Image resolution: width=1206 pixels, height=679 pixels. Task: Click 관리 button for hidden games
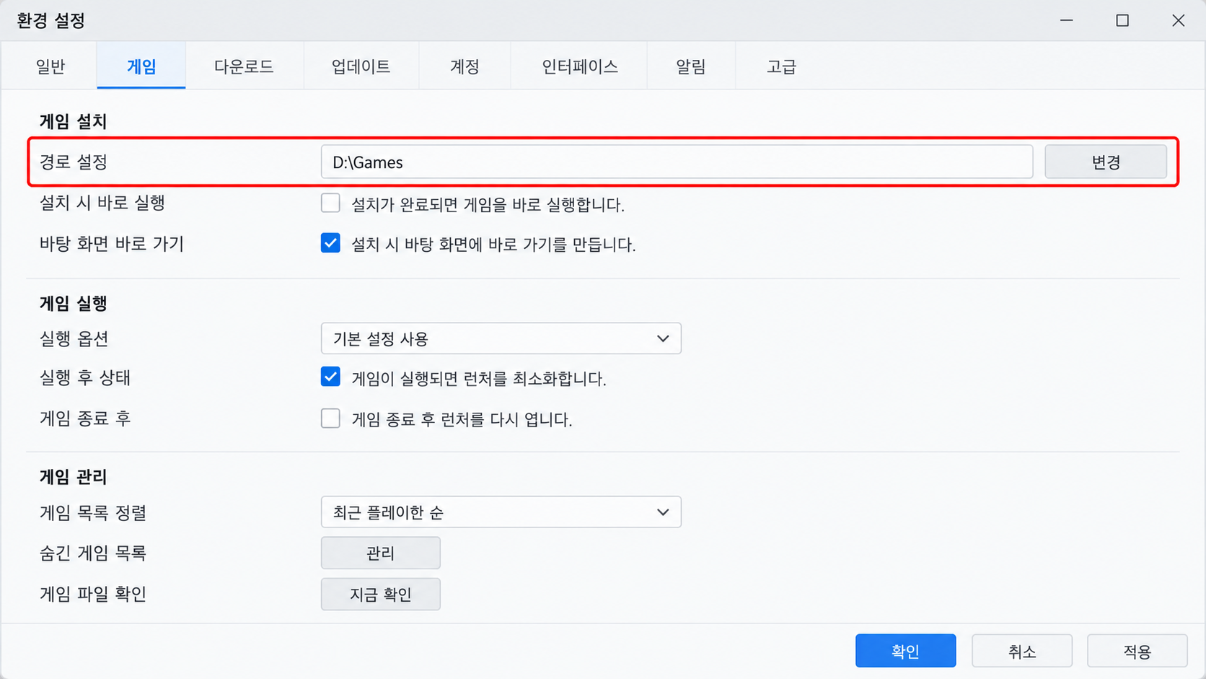(380, 553)
